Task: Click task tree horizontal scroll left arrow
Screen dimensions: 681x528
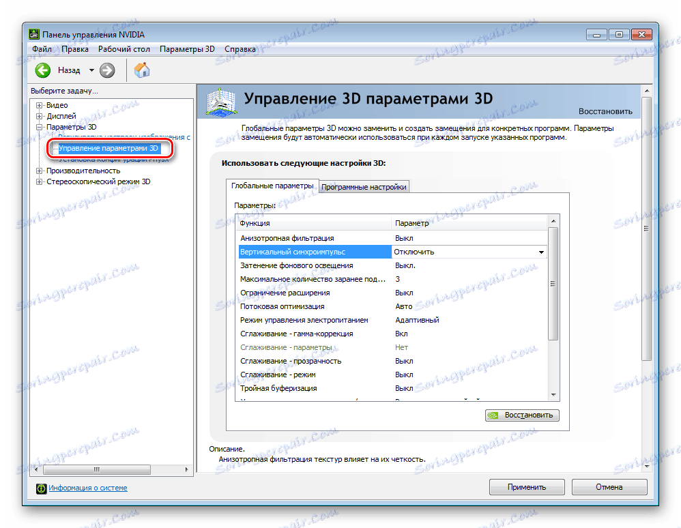Action: click(x=36, y=469)
